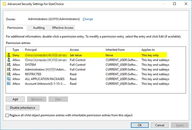Click the Account Unknown entry icon
The height and width of the screenshot is (130, 192).
(x=9, y=83)
